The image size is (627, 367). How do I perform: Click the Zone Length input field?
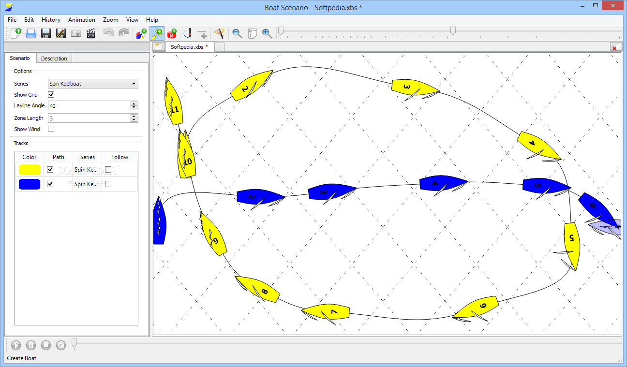tap(89, 118)
